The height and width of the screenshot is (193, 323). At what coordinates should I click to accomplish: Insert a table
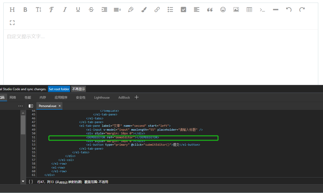click(x=249, y=10)
